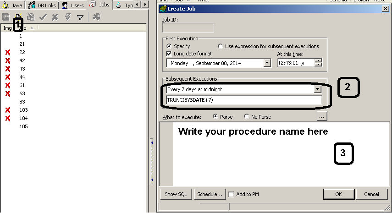Click the tab scroll right arrow
The image size is (392, 213).
(145, 5)
